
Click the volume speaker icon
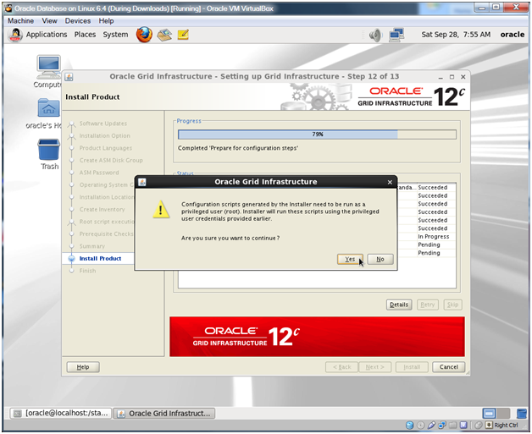click(x=375, y=35)
